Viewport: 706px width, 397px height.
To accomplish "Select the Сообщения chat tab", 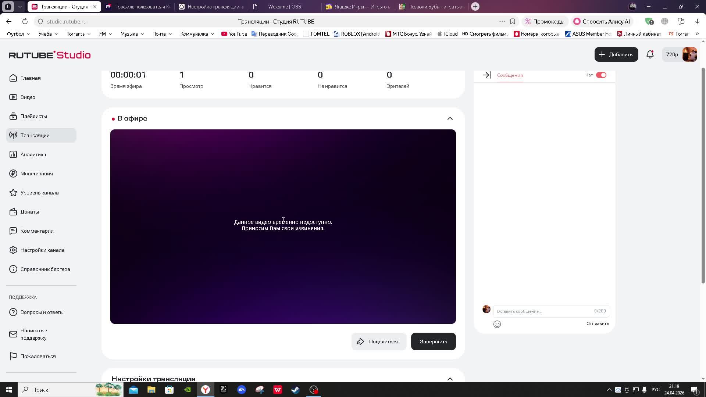I will (510, 75).
